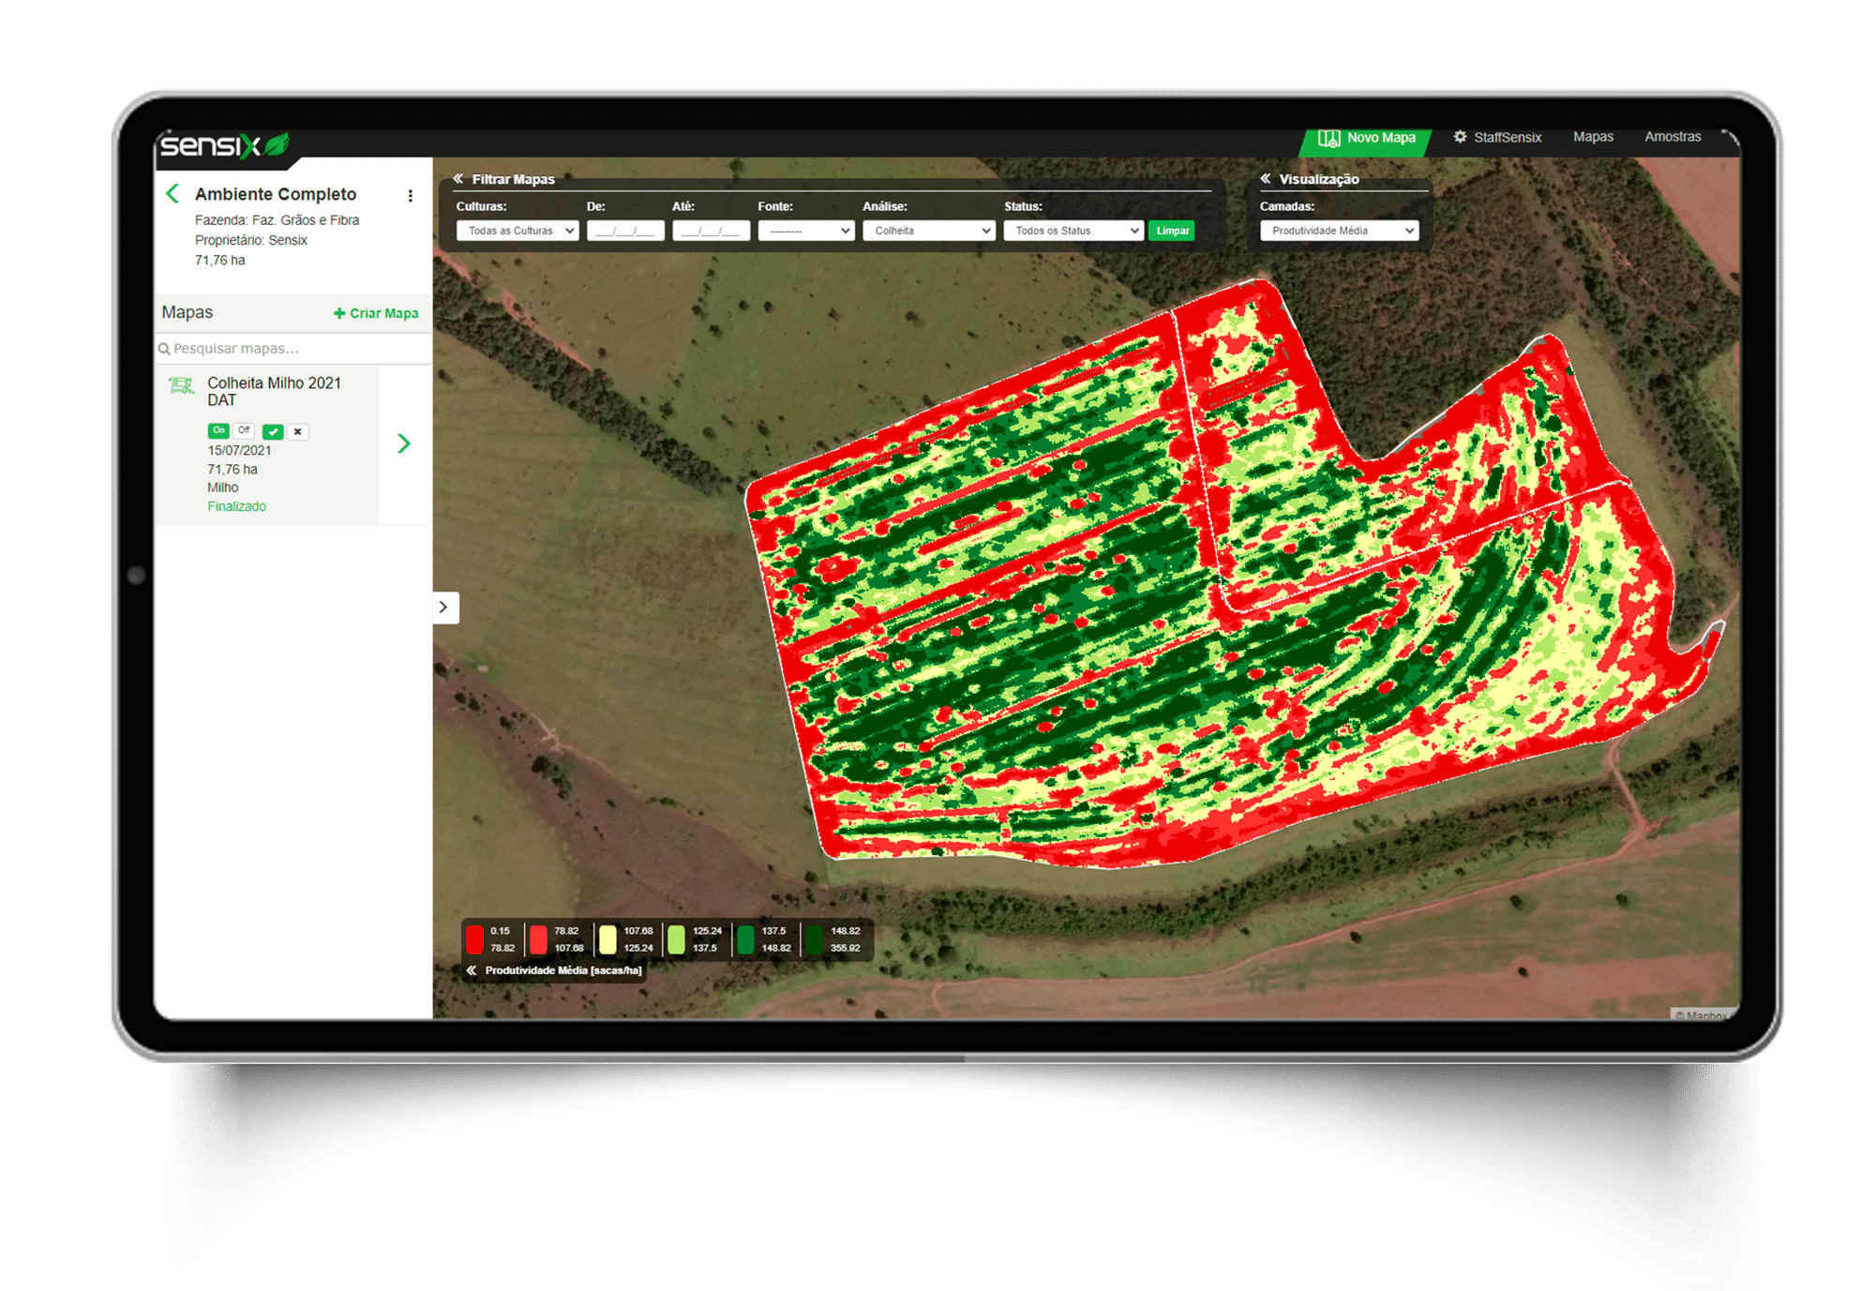The image size is (1875, 1291).
Task: Click the Finalizado status text
Action: 236,506
